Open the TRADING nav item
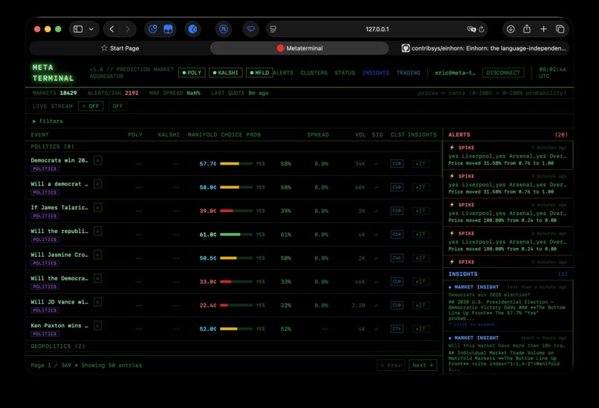599x408 pixels. coord(408,73)
